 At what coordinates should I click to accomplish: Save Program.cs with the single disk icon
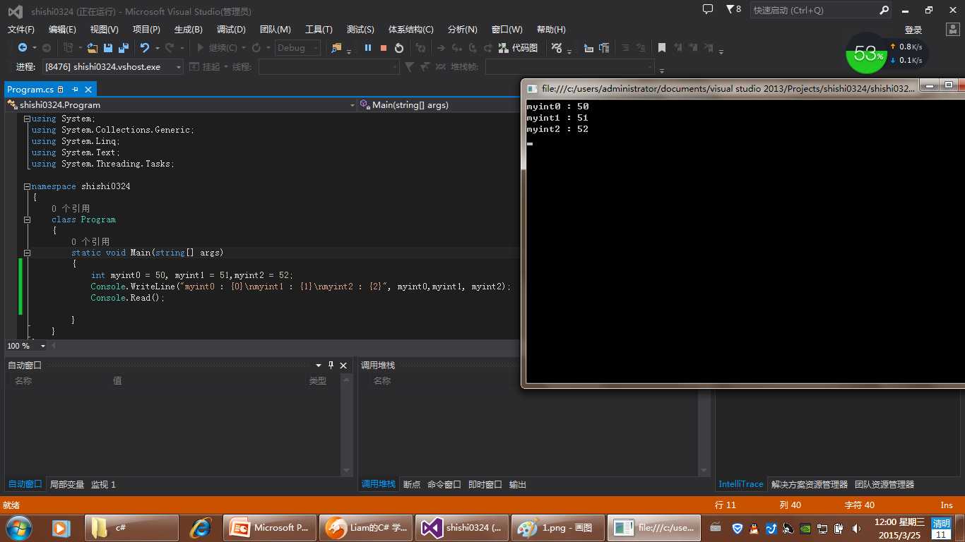point(108,48)
